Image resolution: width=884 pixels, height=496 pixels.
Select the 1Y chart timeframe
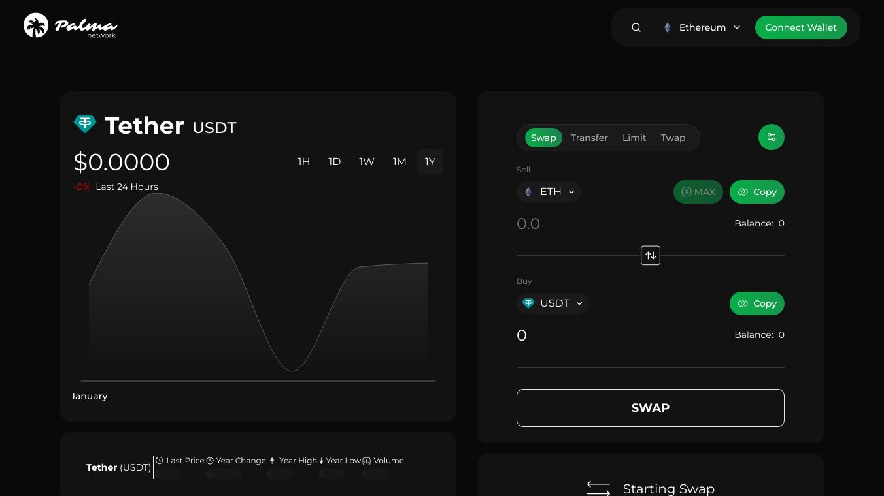[x=430, y=162]
